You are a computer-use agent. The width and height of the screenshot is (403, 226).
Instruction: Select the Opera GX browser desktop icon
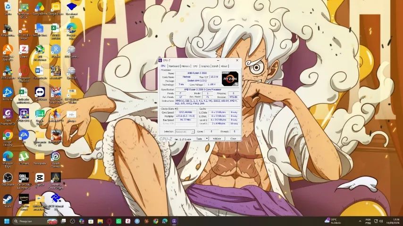pos(24,74)
